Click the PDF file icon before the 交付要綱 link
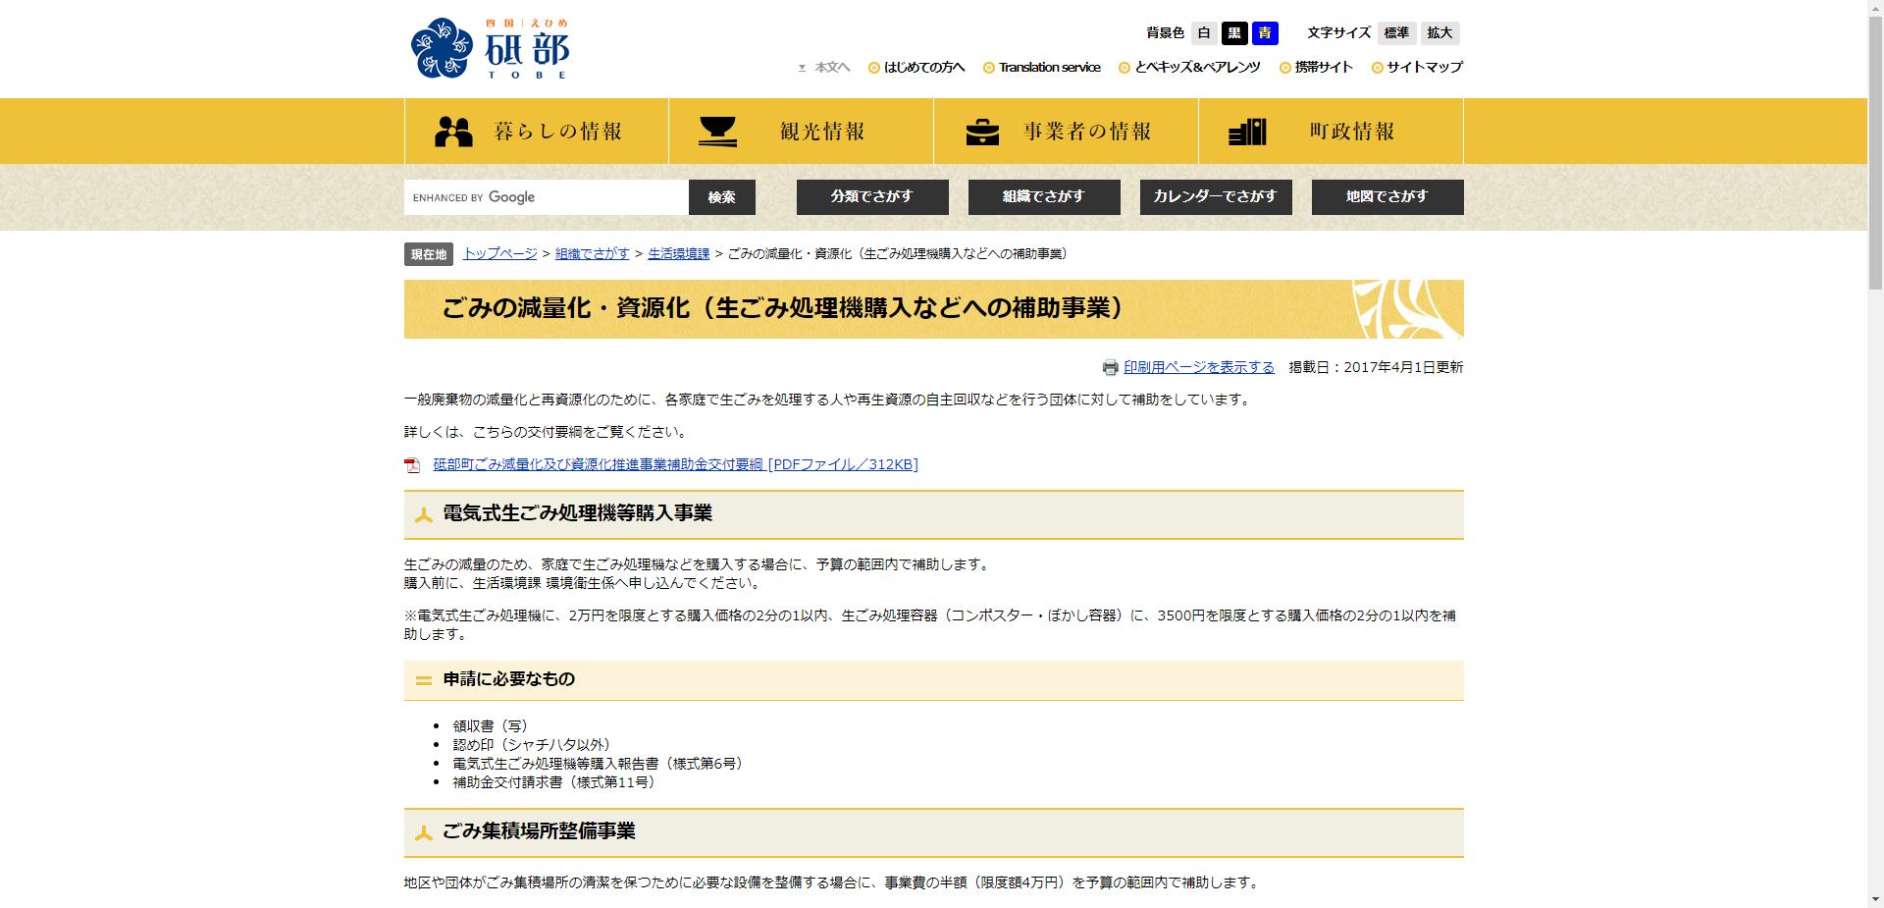Image resolution: width=1884 pixels, height=908 pixels. [x=411, y=464]
